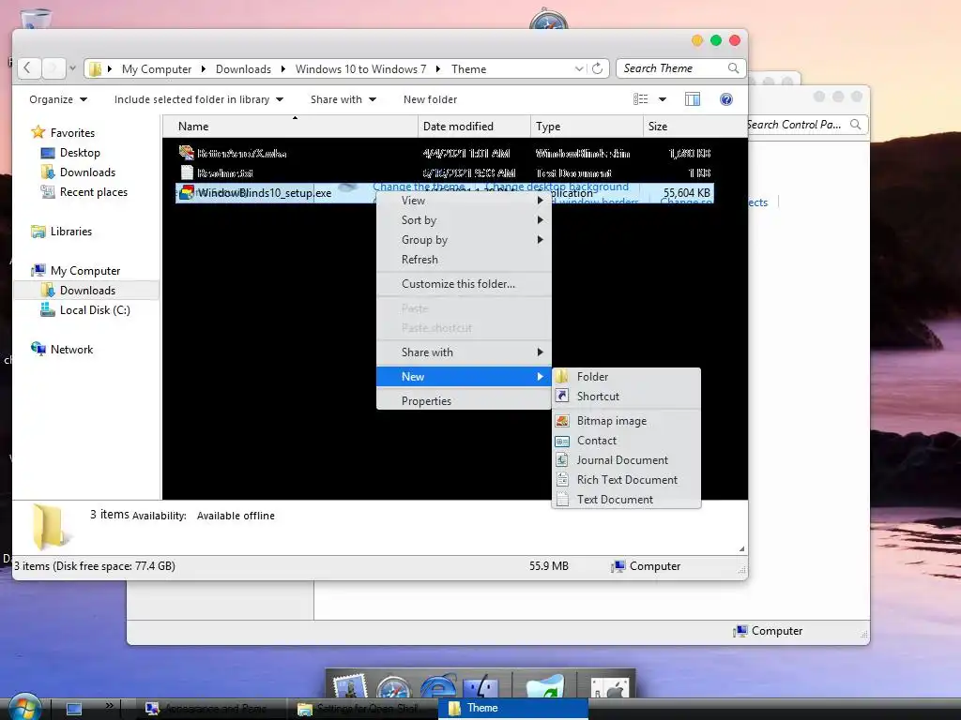
Task: Create a new Shortcut from submenu
Action: pyautogui.click(x=626, y=397)
